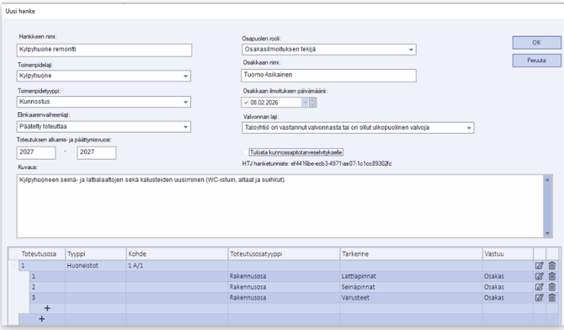This screenshot has width=564, height=330.
Task: Open the Valvonnan laji dropdown
Action: pos(469,128)
